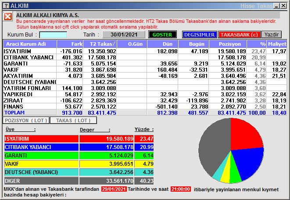Switch to TAKAS ( LOT ) tab
290x200 pixels.
73,120
